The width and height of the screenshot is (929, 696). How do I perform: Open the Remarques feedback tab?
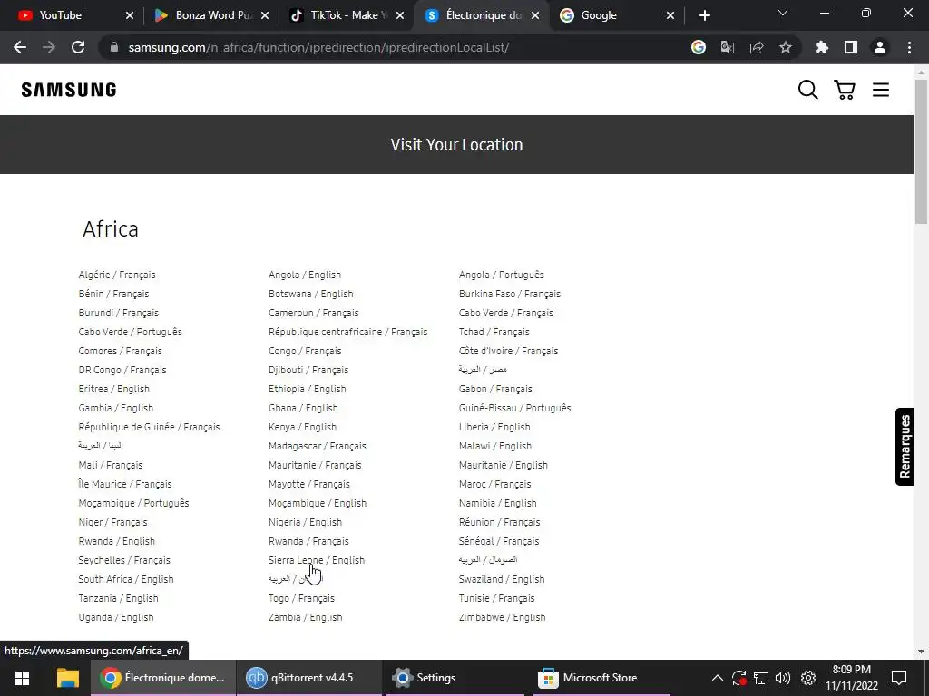905,446
